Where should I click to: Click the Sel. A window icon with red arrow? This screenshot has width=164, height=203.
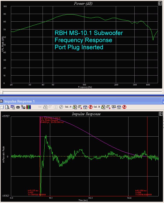tap(80, 107)
